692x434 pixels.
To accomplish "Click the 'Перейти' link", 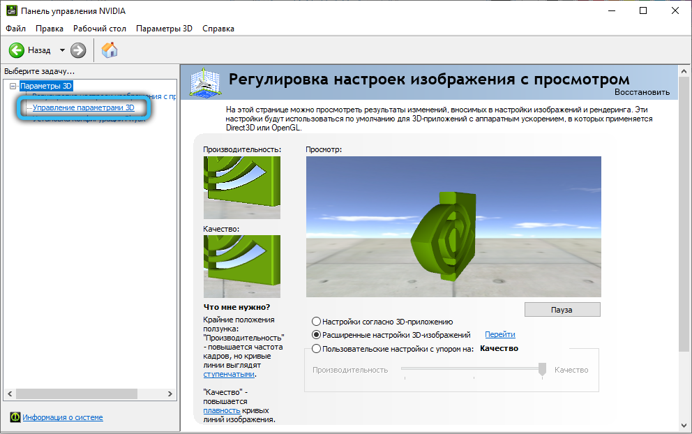I will pyautogui.click(x=499, y=335).
